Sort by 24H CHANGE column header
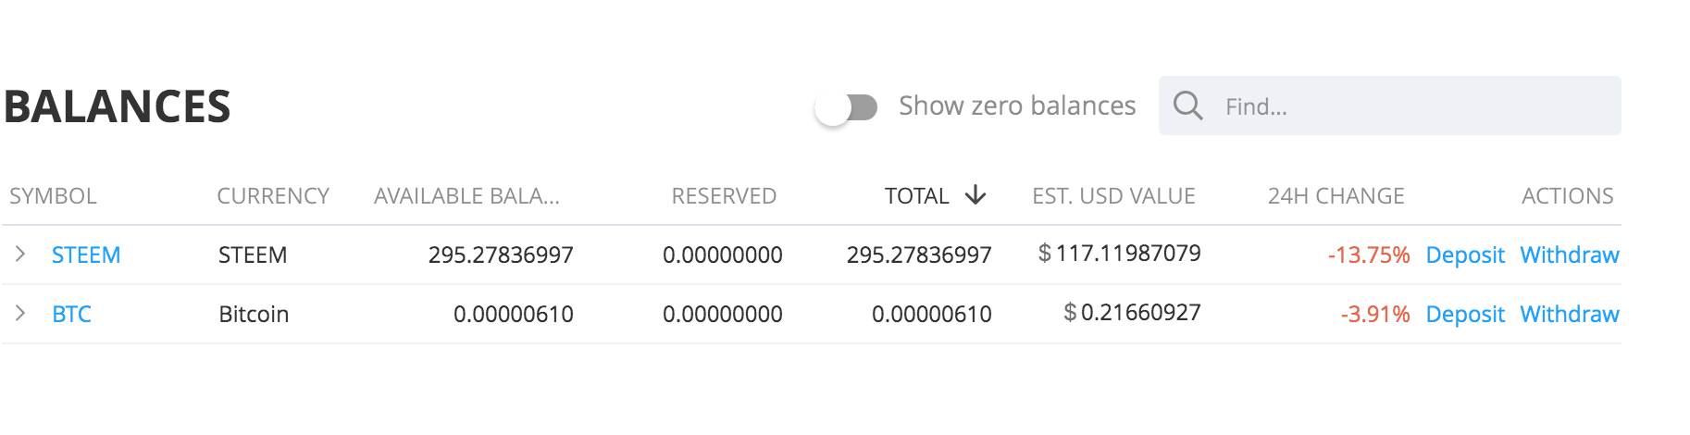1690x435 pixels. 1336,195
